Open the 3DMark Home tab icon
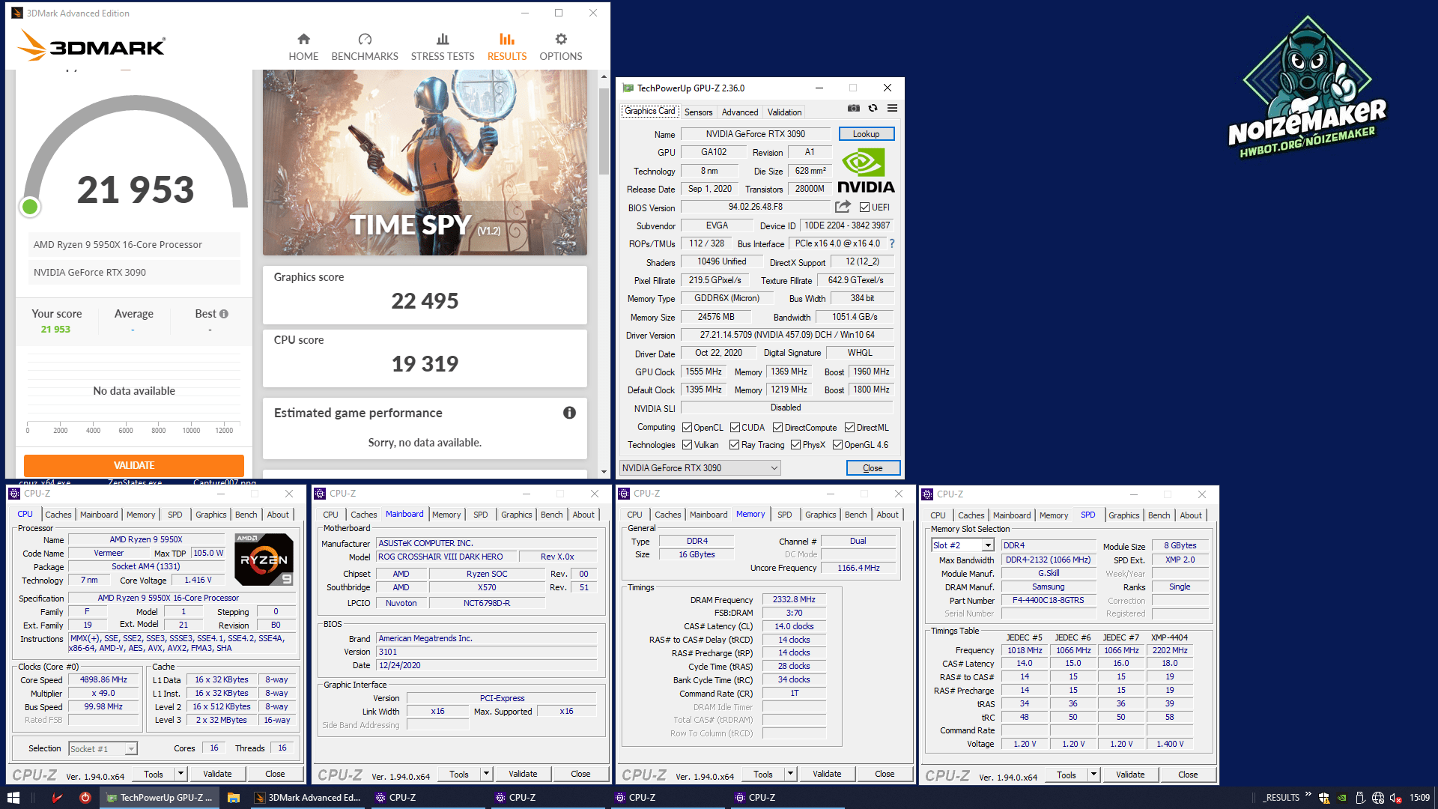1438x809 pixels. click(x=303, y=39)
